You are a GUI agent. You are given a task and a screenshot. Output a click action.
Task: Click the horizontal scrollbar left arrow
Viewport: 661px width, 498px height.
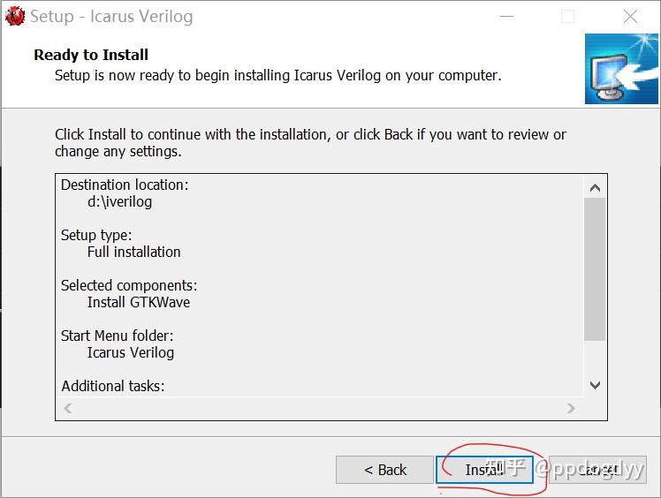pyautogui.click(x=68, y=408)
